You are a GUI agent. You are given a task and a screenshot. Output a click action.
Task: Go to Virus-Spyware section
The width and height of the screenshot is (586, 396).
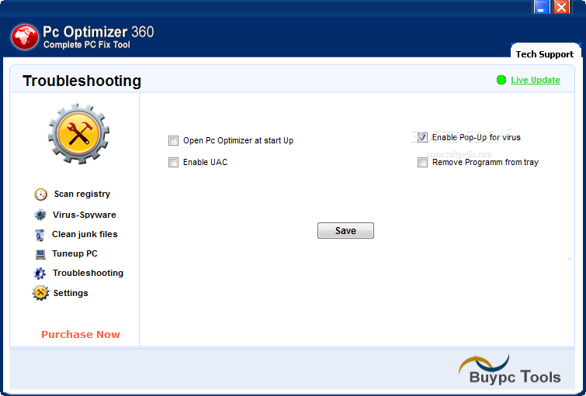[85, 215]
